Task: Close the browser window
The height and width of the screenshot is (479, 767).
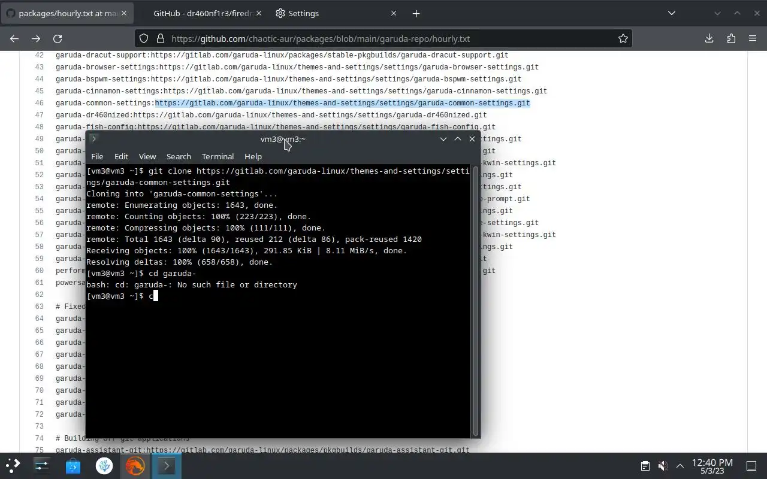Action: pyautogui.click(x=757, y=13)
